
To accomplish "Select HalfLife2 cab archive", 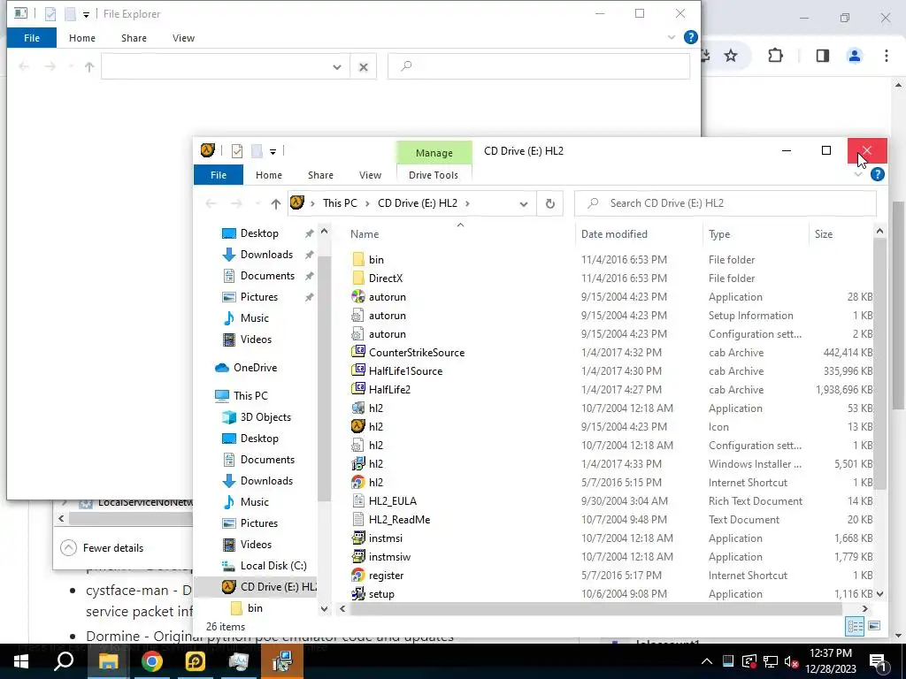I will (389, 389).
